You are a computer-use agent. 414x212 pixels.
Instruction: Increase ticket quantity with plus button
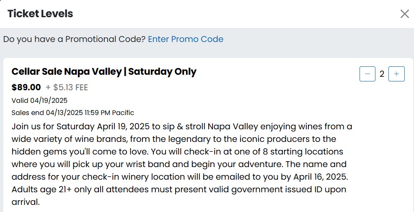click(396, 74)
